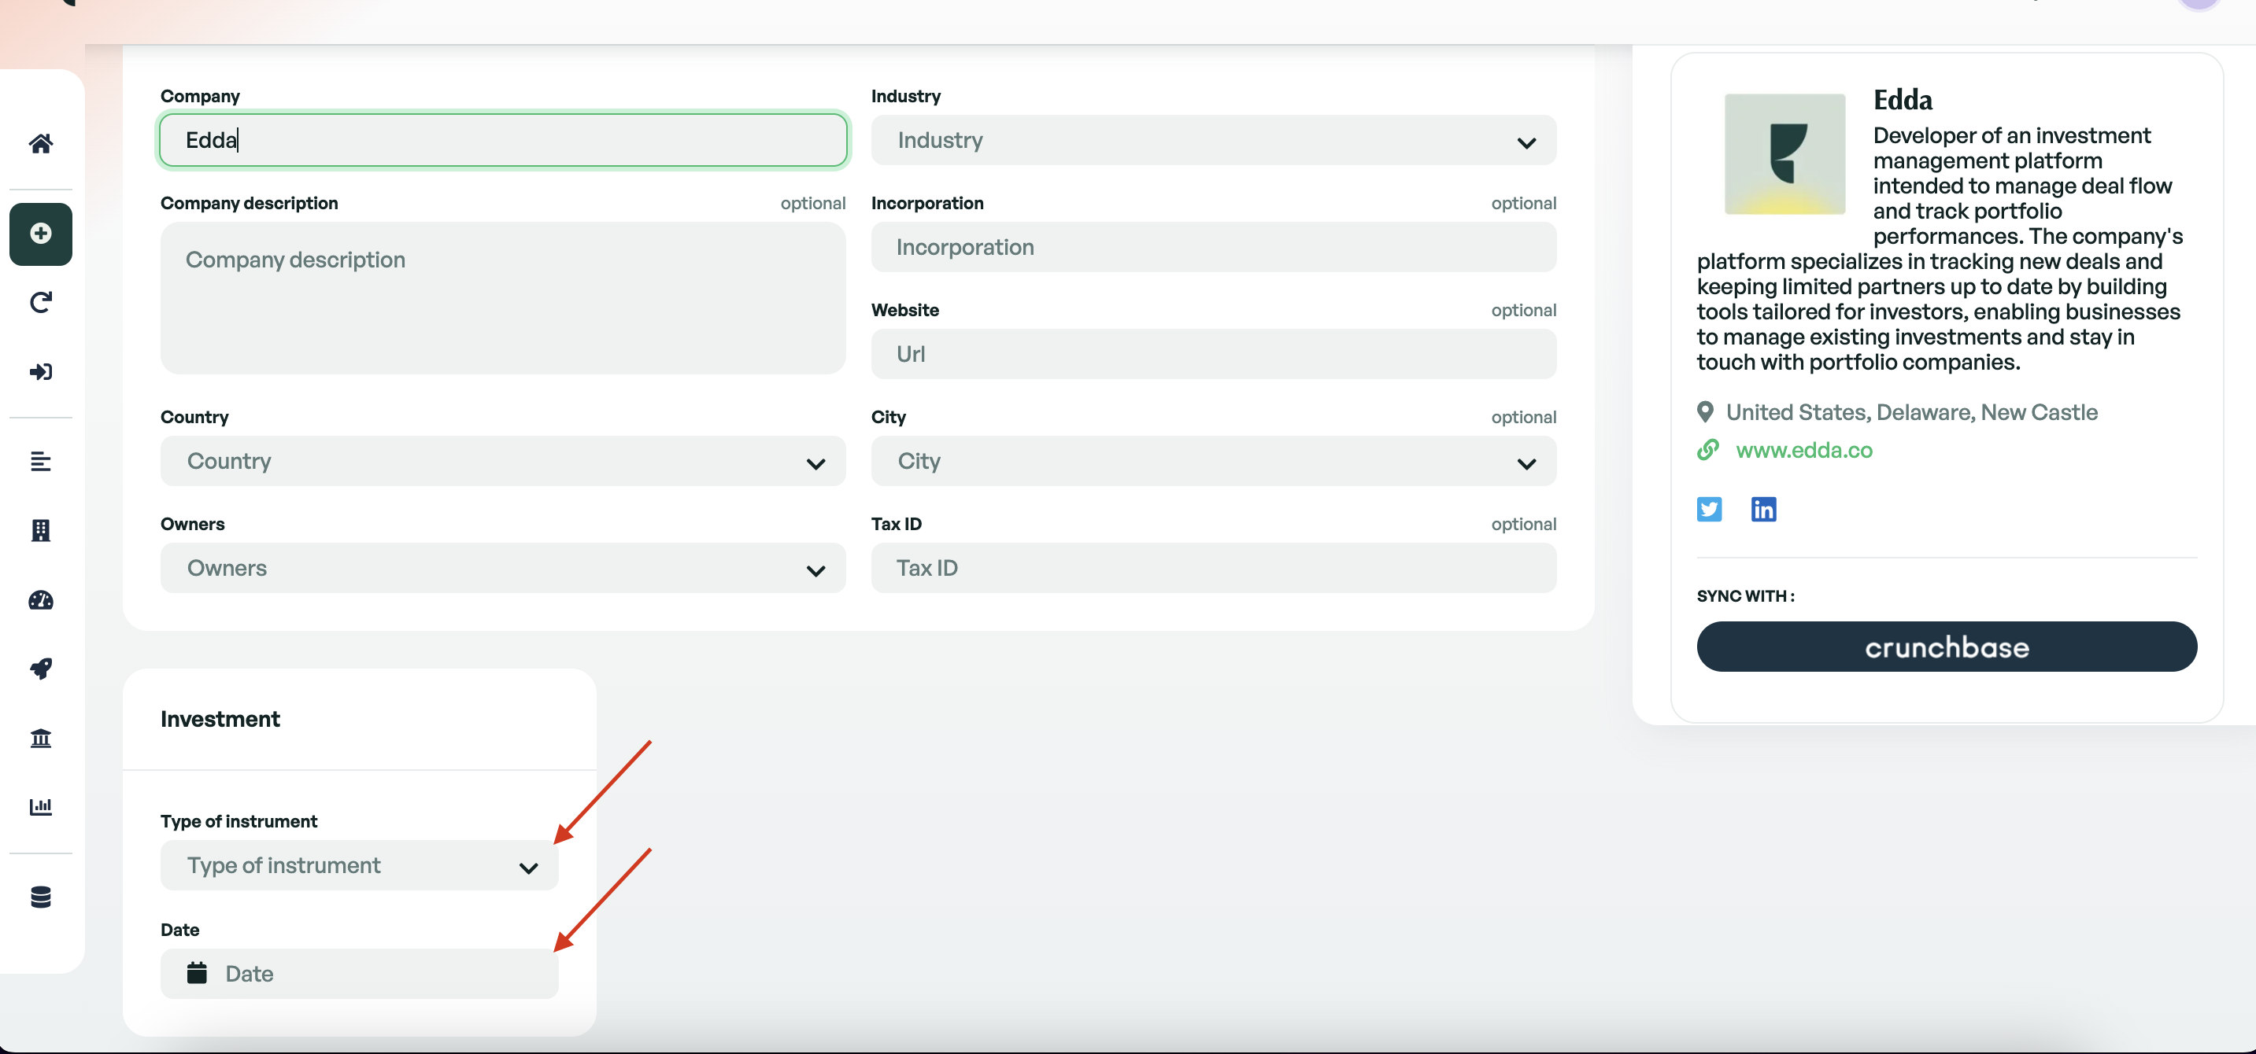Click the 'United States, Delaware, New Castle' text

(1911, 412)
